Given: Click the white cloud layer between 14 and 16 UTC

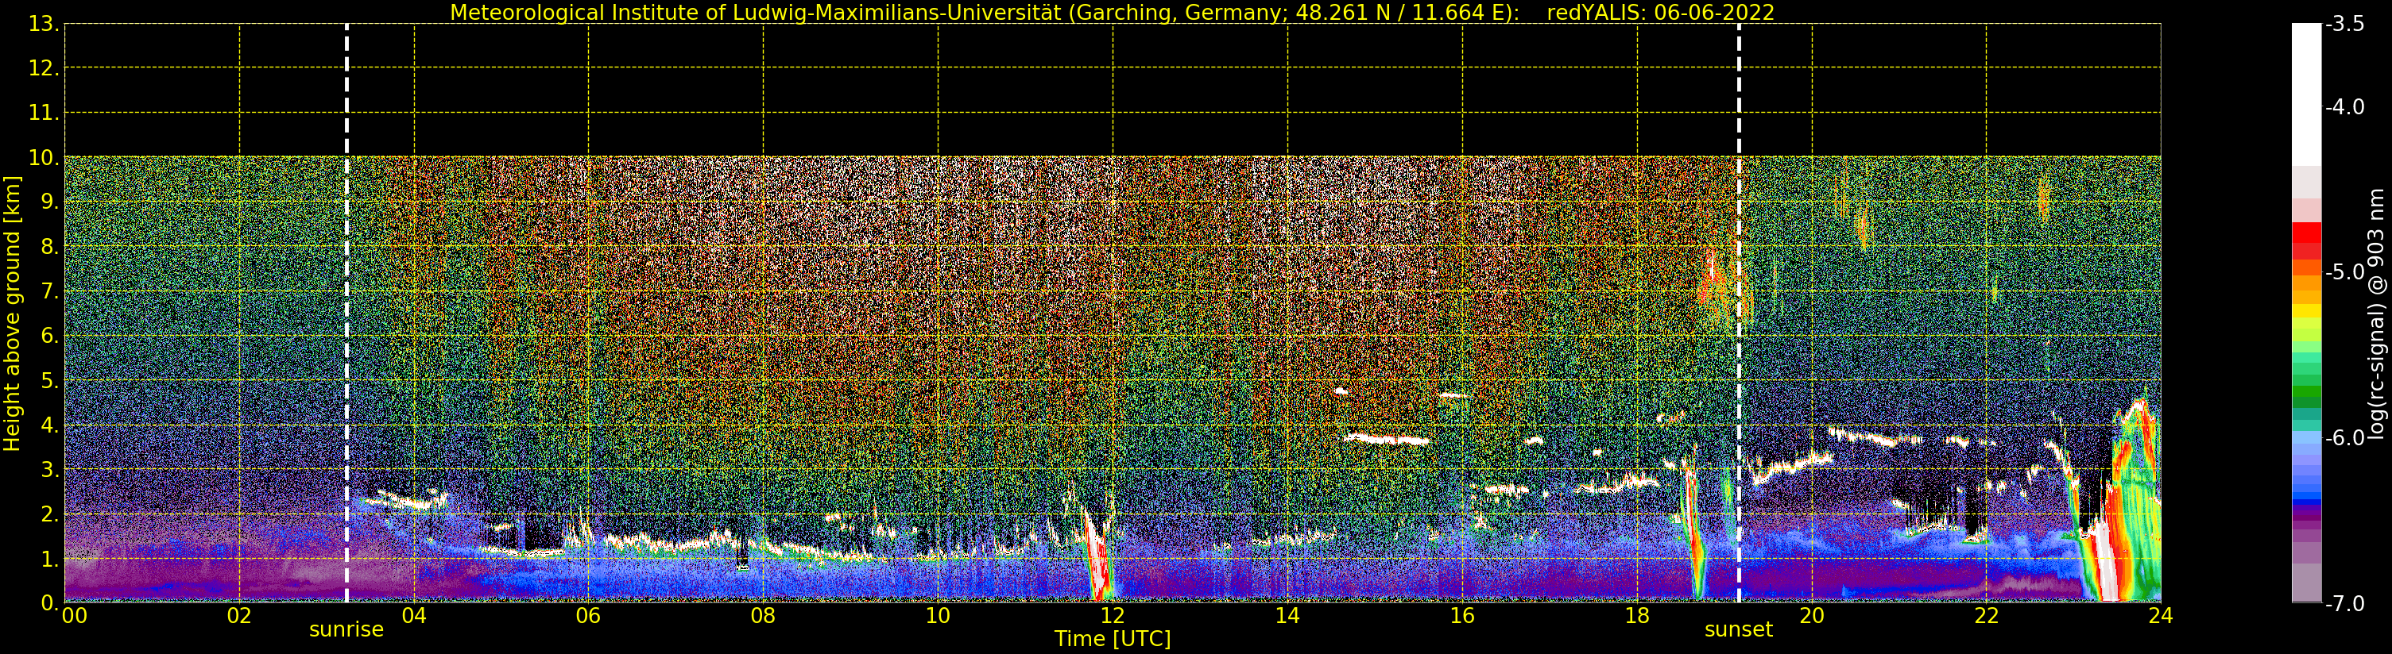Looking at the screenshot, I should (1387, 440).
